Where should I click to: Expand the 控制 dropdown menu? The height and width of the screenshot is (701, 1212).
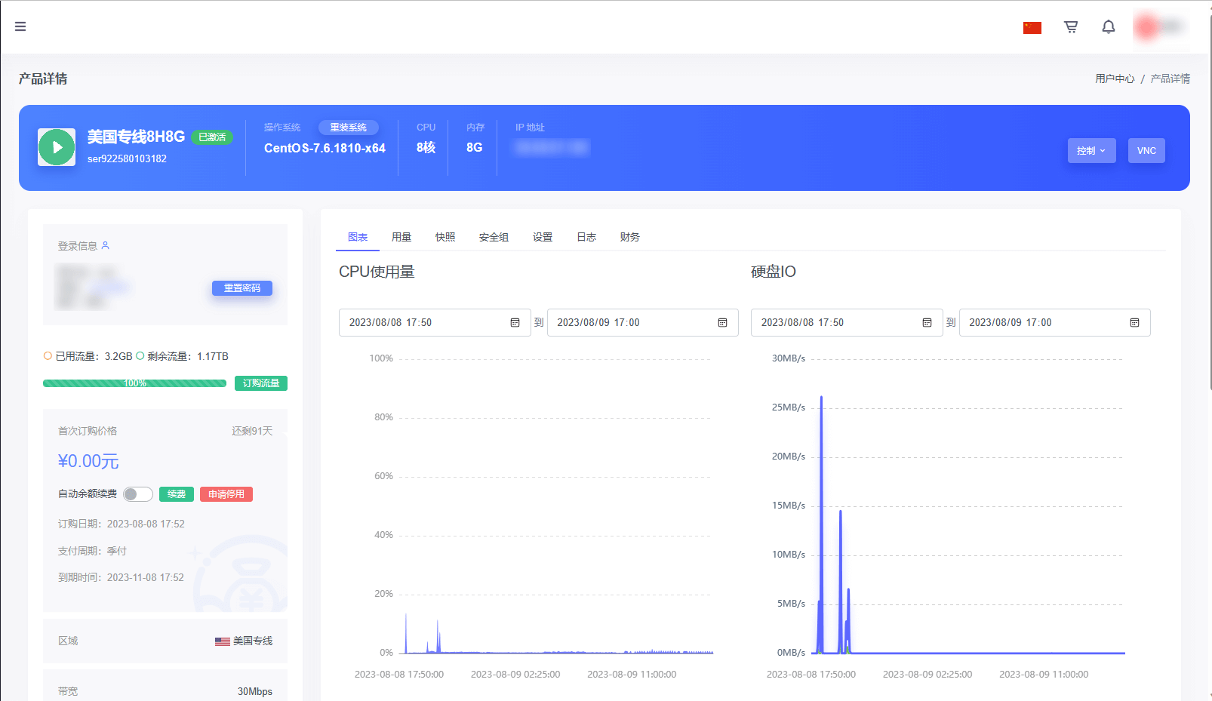(x=1091, y=151)
